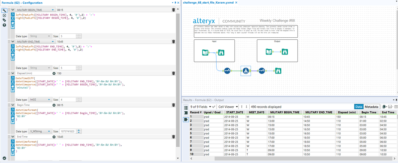Select the Output container's Browse tool
The height and width of the screenshot is (163, 398).
click(285, 52)
